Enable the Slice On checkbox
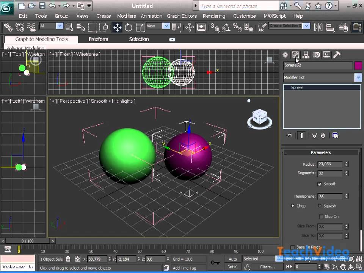Image resolution: width=364 pixels, height=273 pixels. (x=321, y=217)
